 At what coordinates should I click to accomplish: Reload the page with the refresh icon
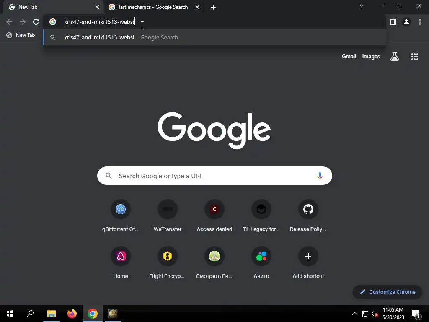[36, 22]
